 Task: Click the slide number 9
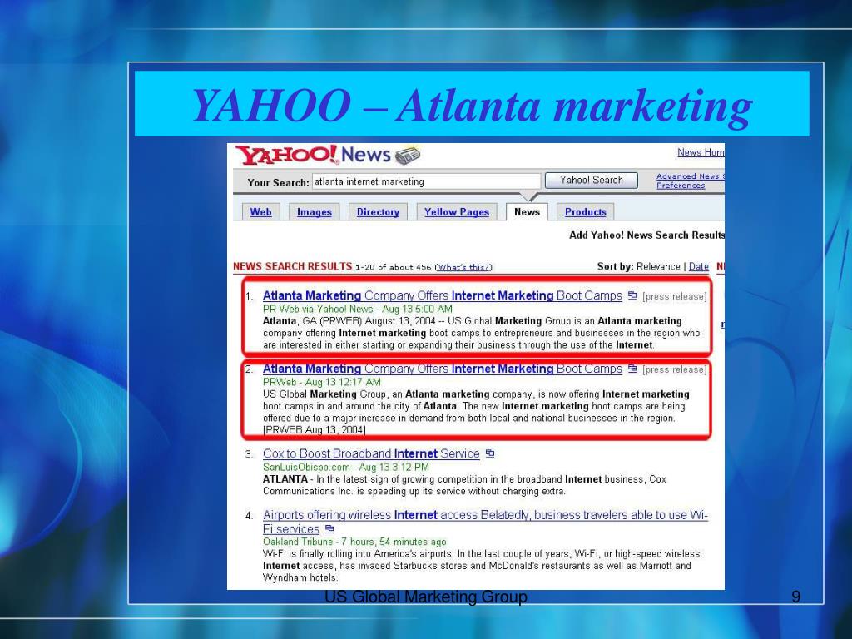pyautogui.click(x=795, y=597)
